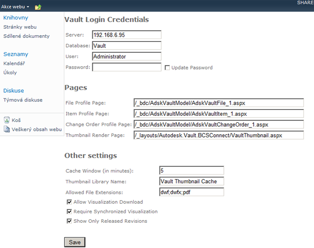Screen dimensions: 314x248
Task: Focus the Password input field
Action: coord(127,67)
